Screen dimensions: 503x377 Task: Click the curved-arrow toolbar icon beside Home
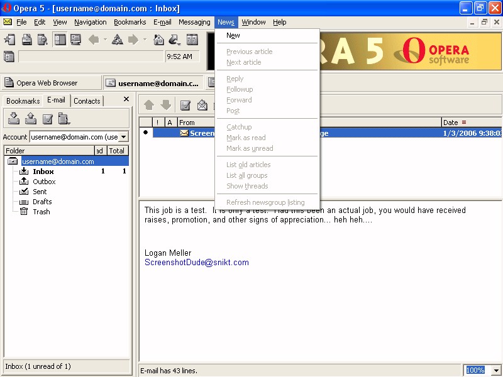(174, 39)
